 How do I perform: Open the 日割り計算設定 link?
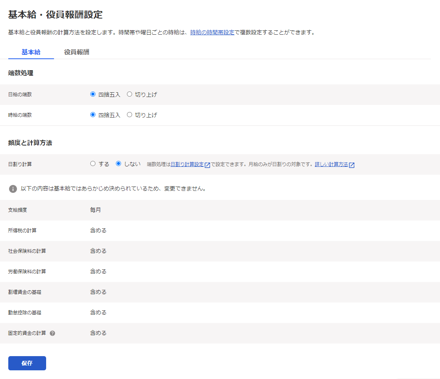tap(187, 164)
